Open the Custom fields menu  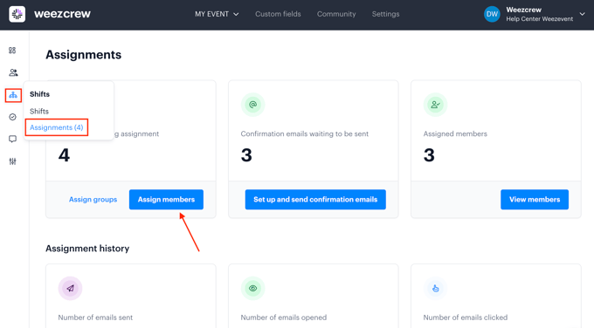click(278, 14)
